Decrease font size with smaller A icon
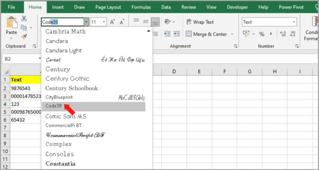This screenshot has width=319, height=170. click(x=122, y=22)
